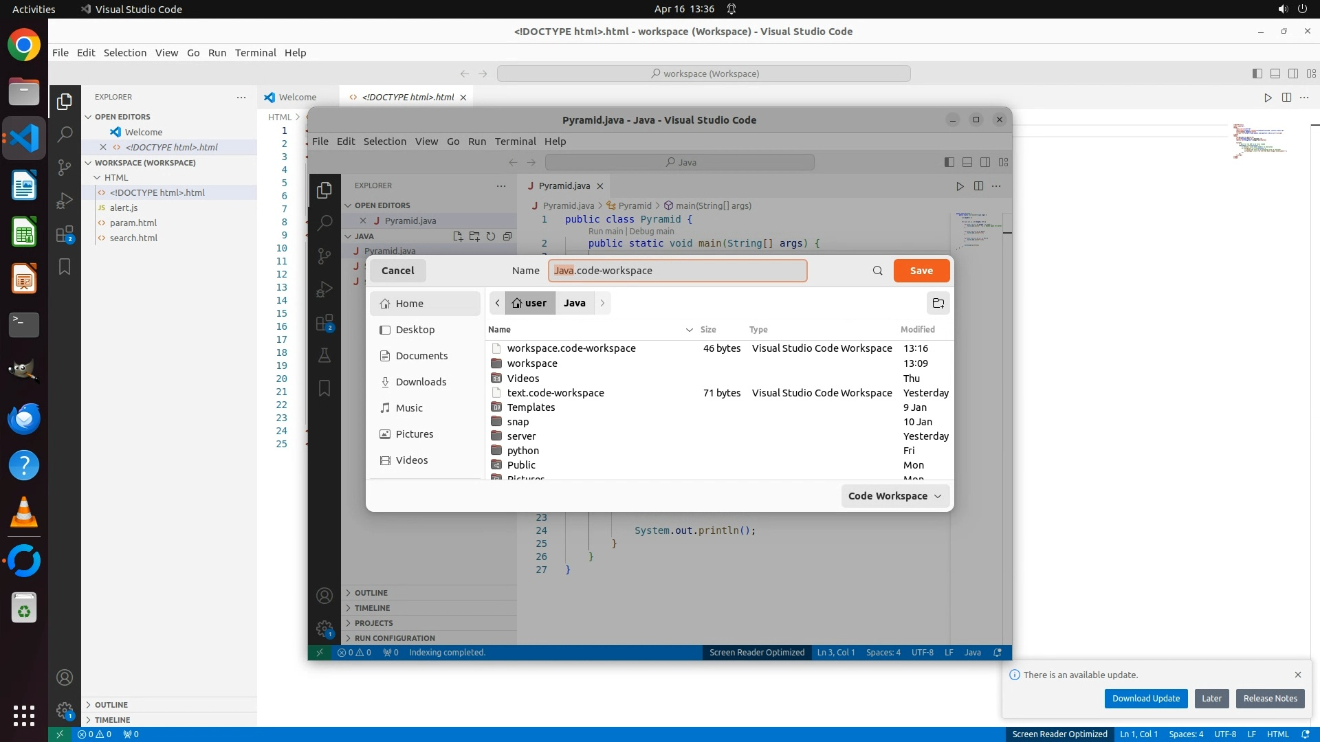Open Manage gear icon in outer sidebar
The width and height of the screenshot is (1320, 742).
click(x=65, y=710)
